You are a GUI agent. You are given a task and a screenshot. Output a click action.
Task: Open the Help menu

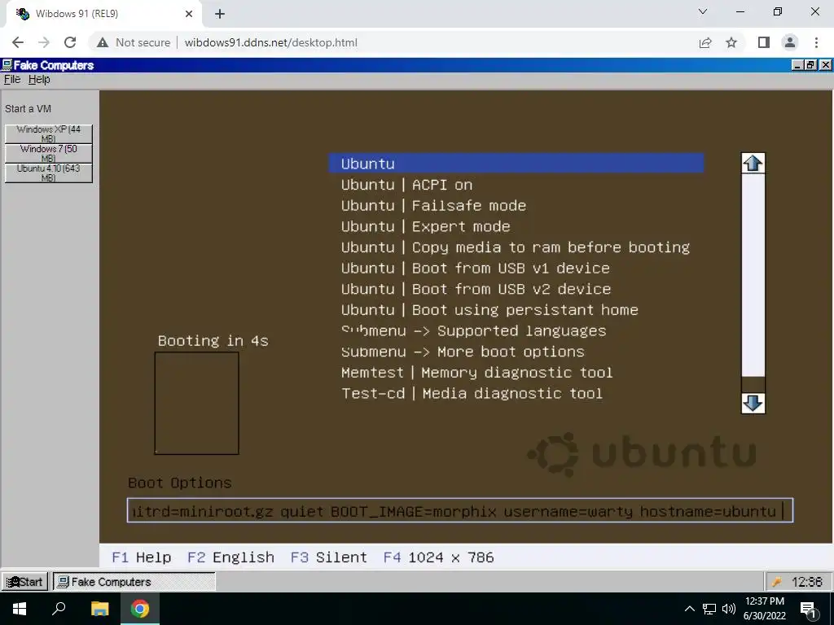(39, 79)
